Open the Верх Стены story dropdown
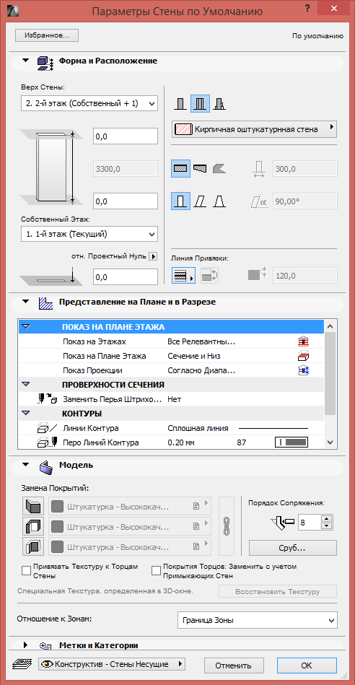 click(89, 103)
